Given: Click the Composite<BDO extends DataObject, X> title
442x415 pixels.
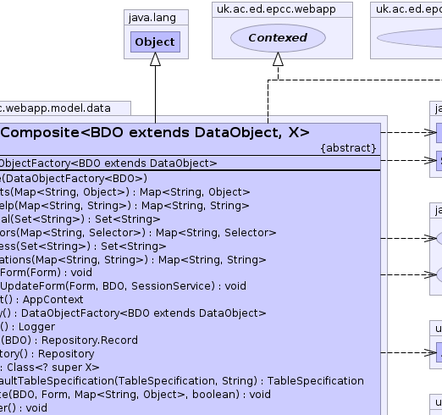Looking at the screenshot, I should pos(155,132).
